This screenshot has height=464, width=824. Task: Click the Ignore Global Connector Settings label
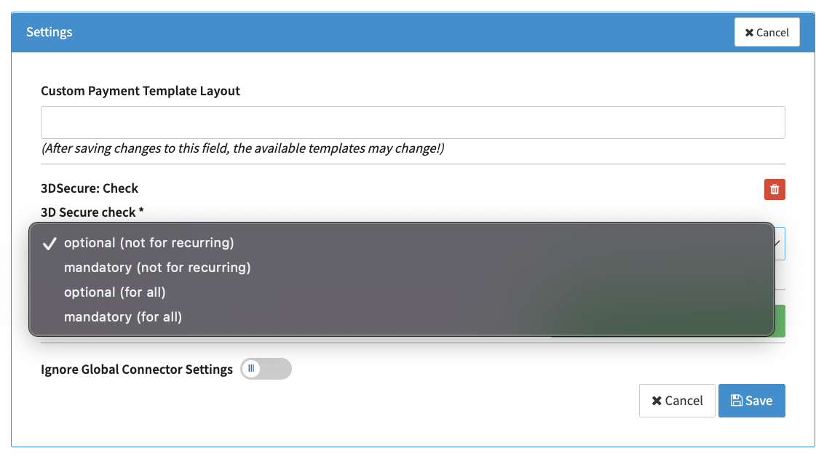(x=137, y=369)
